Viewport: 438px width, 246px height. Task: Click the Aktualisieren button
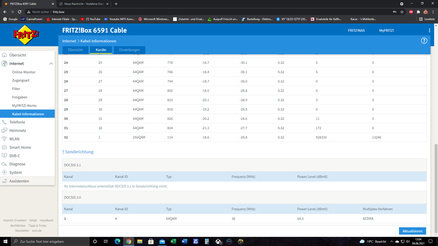[412, 231]
